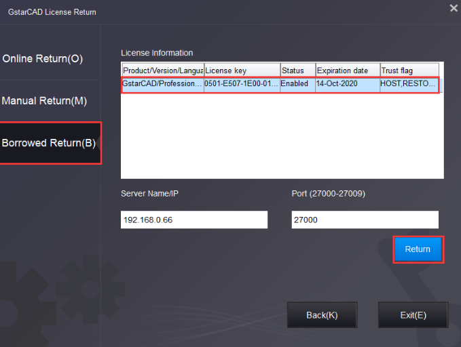Image resolution: width=461 pixels, height=347 pixels.
Task: Click the Trust flag column header
Action: coord(409,70)
